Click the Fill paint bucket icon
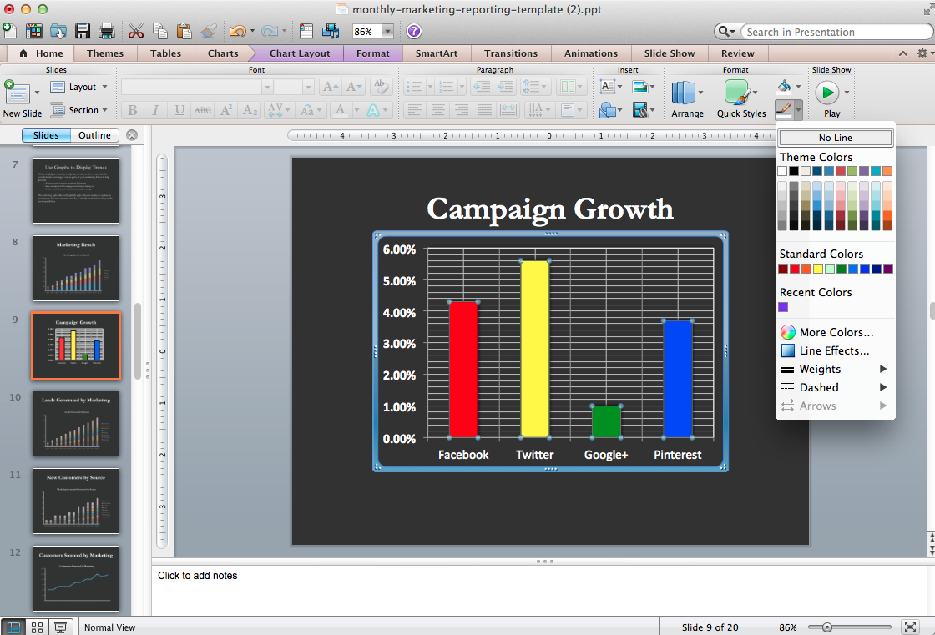 [x=784, y=87]
